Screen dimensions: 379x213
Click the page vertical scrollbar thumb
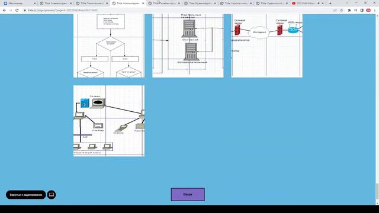coord(377,191)
